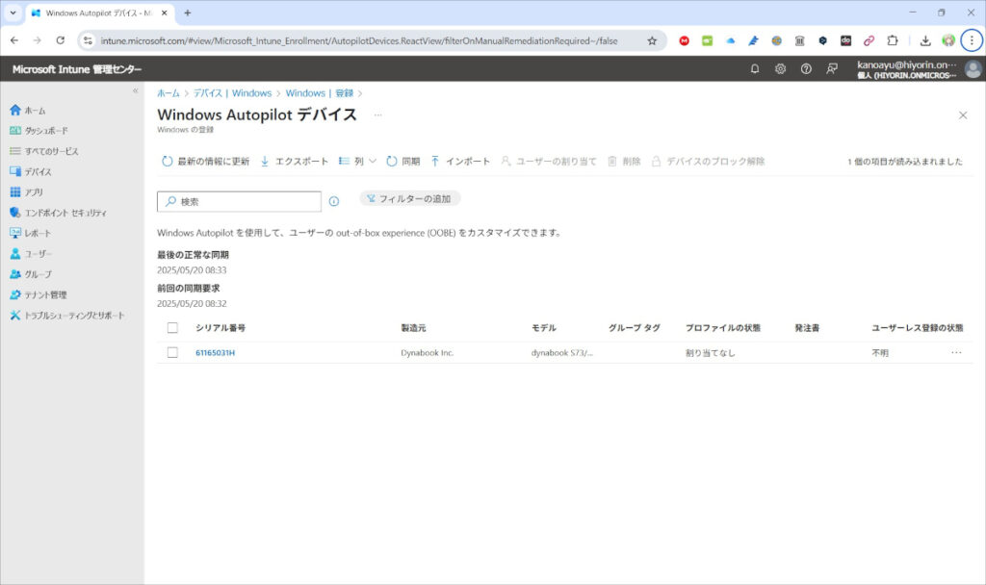Click フィルターの追加 filter button
Image resolution: width=986 pixels, height=585 pixels.
[409, 198]
